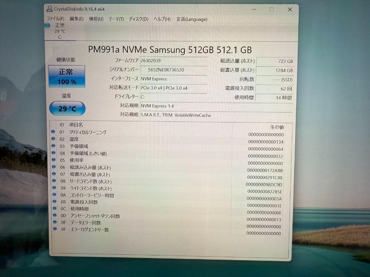370x277 pixels.
Task: Click the 29 °C temperature button
Action: [67, 109]
